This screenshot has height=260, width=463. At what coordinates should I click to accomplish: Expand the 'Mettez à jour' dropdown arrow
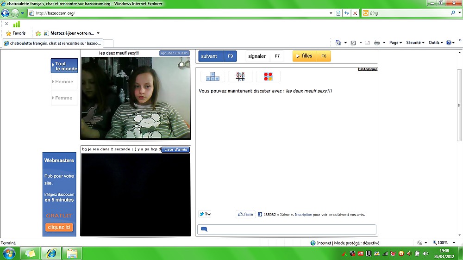pos(98,33)
